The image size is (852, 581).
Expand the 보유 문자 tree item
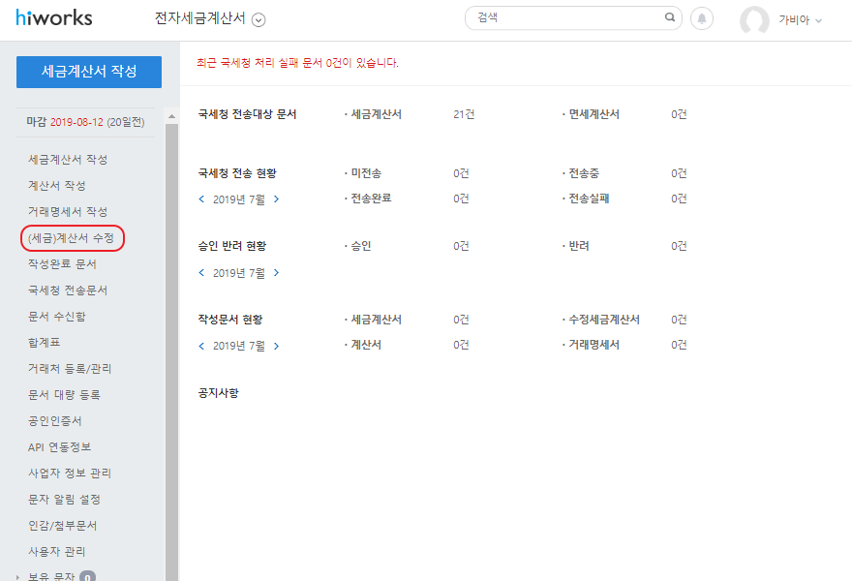pyautogui.click(x=18, y=577)
